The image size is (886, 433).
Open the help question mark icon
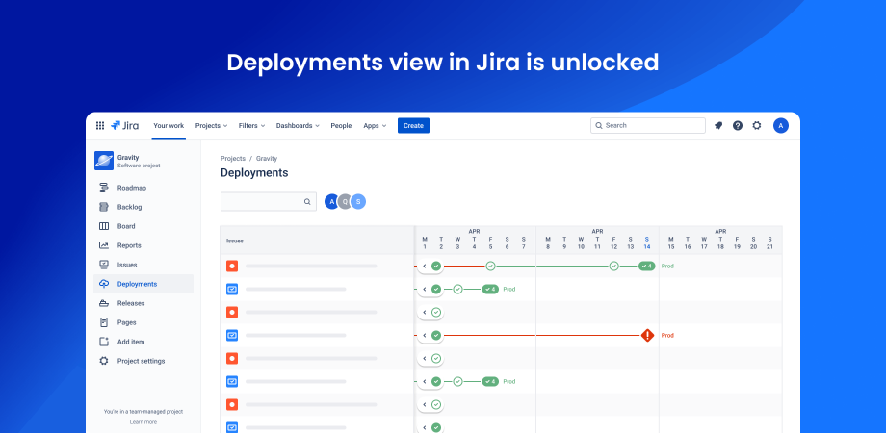tap(738, 125)
